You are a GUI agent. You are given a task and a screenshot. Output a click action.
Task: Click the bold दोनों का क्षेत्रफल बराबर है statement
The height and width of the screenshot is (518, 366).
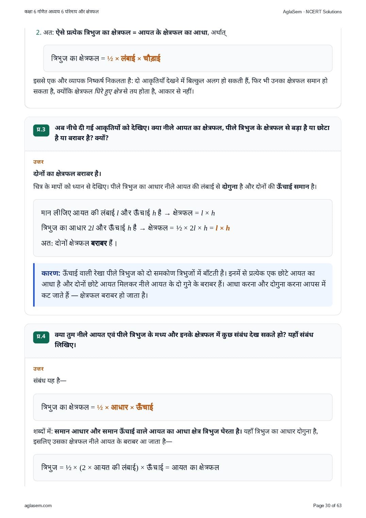click(67, 174)
